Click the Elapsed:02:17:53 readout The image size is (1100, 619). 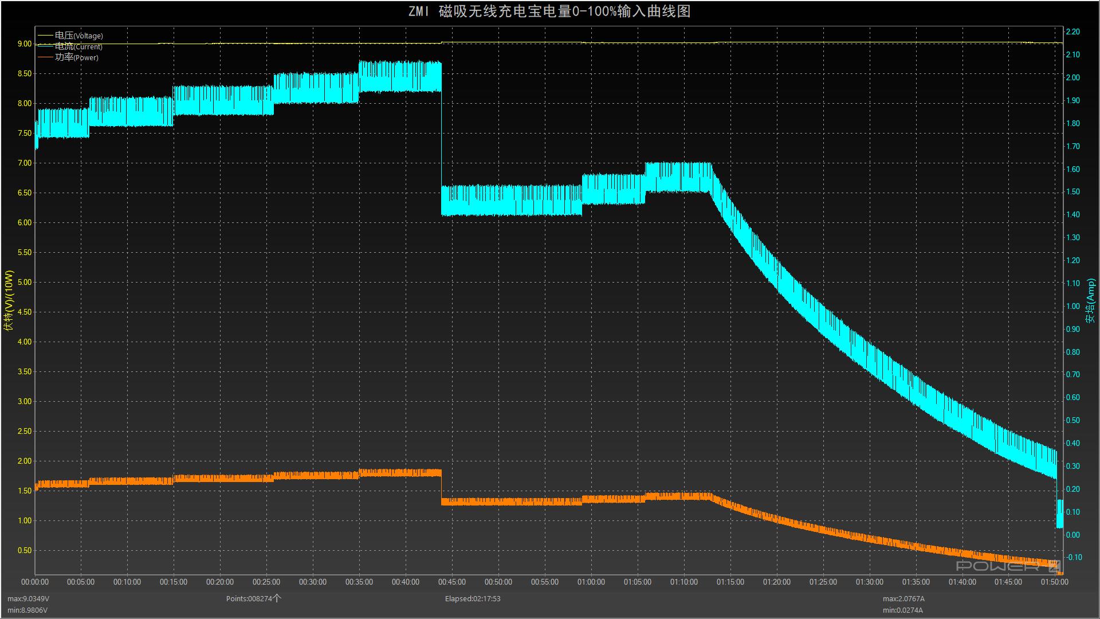point(472,598)
